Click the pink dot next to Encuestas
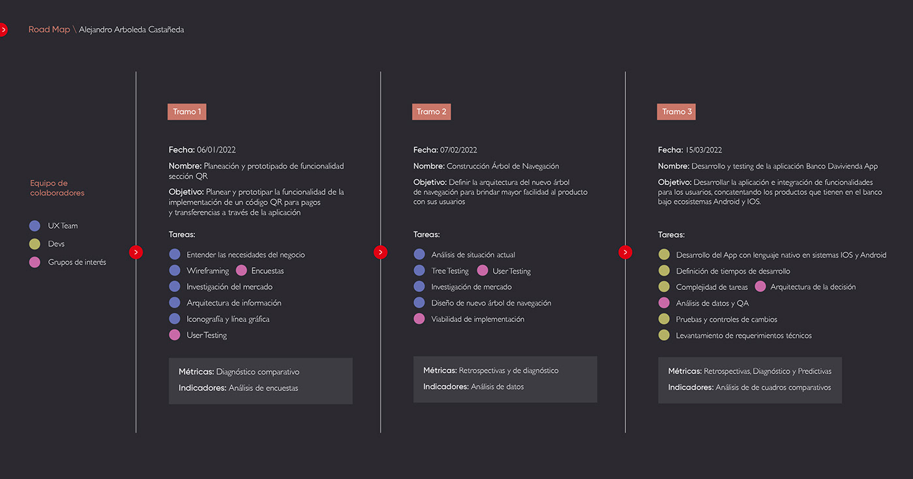 [x=241, y=270]
